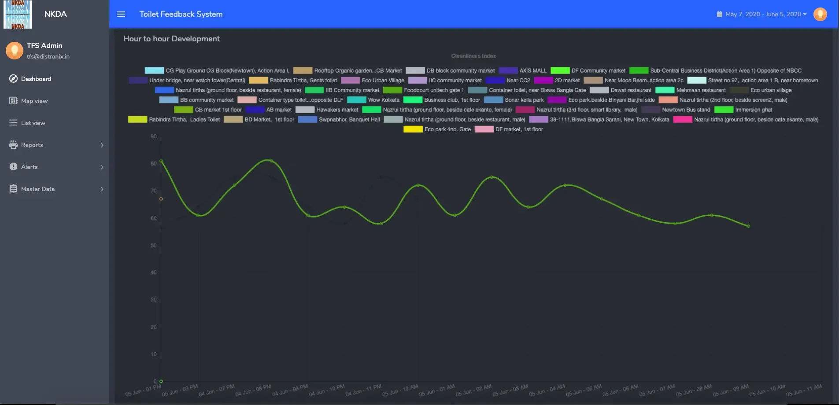Open the Dashboard menu item
Screen dimensions: 839x405
[x=36, y=79]
